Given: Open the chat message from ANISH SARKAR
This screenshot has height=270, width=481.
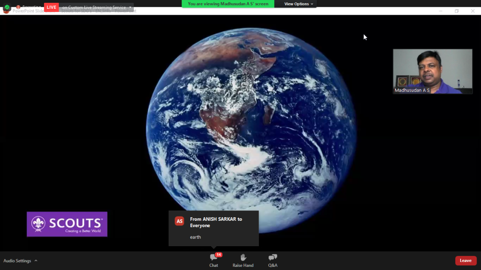Looking at the screenshot, I should (214, 228).
